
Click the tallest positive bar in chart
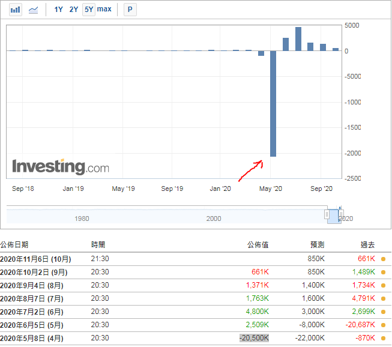click(x=298, y=39)
